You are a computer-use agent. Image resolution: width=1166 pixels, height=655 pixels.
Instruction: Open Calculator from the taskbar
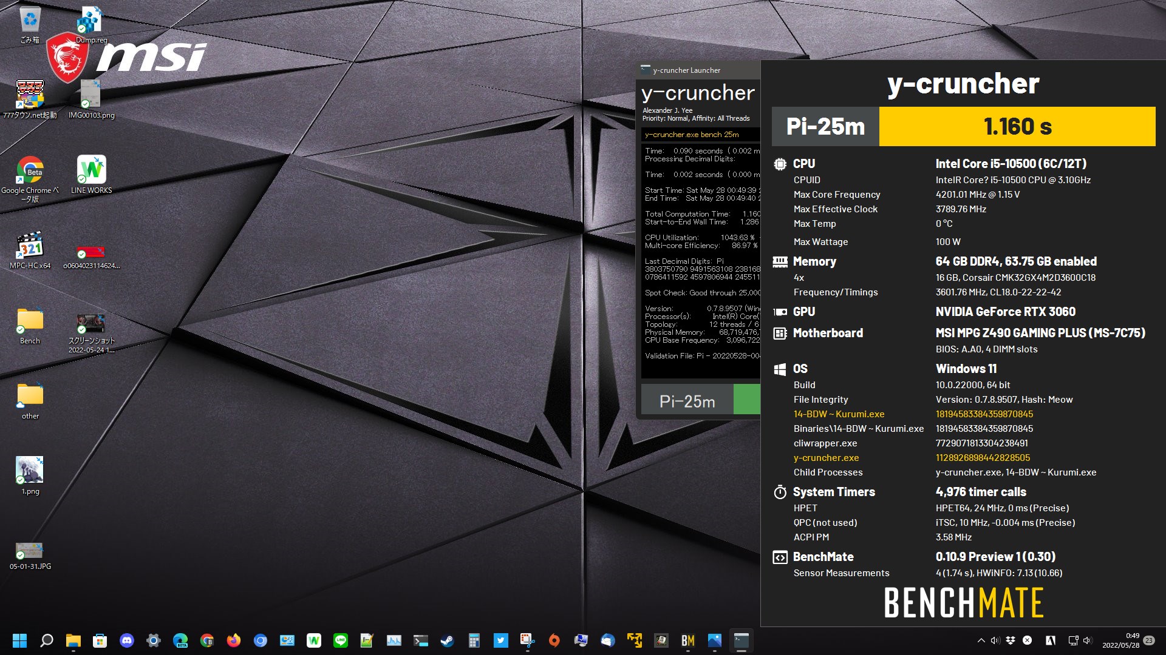tap(474, 640)
